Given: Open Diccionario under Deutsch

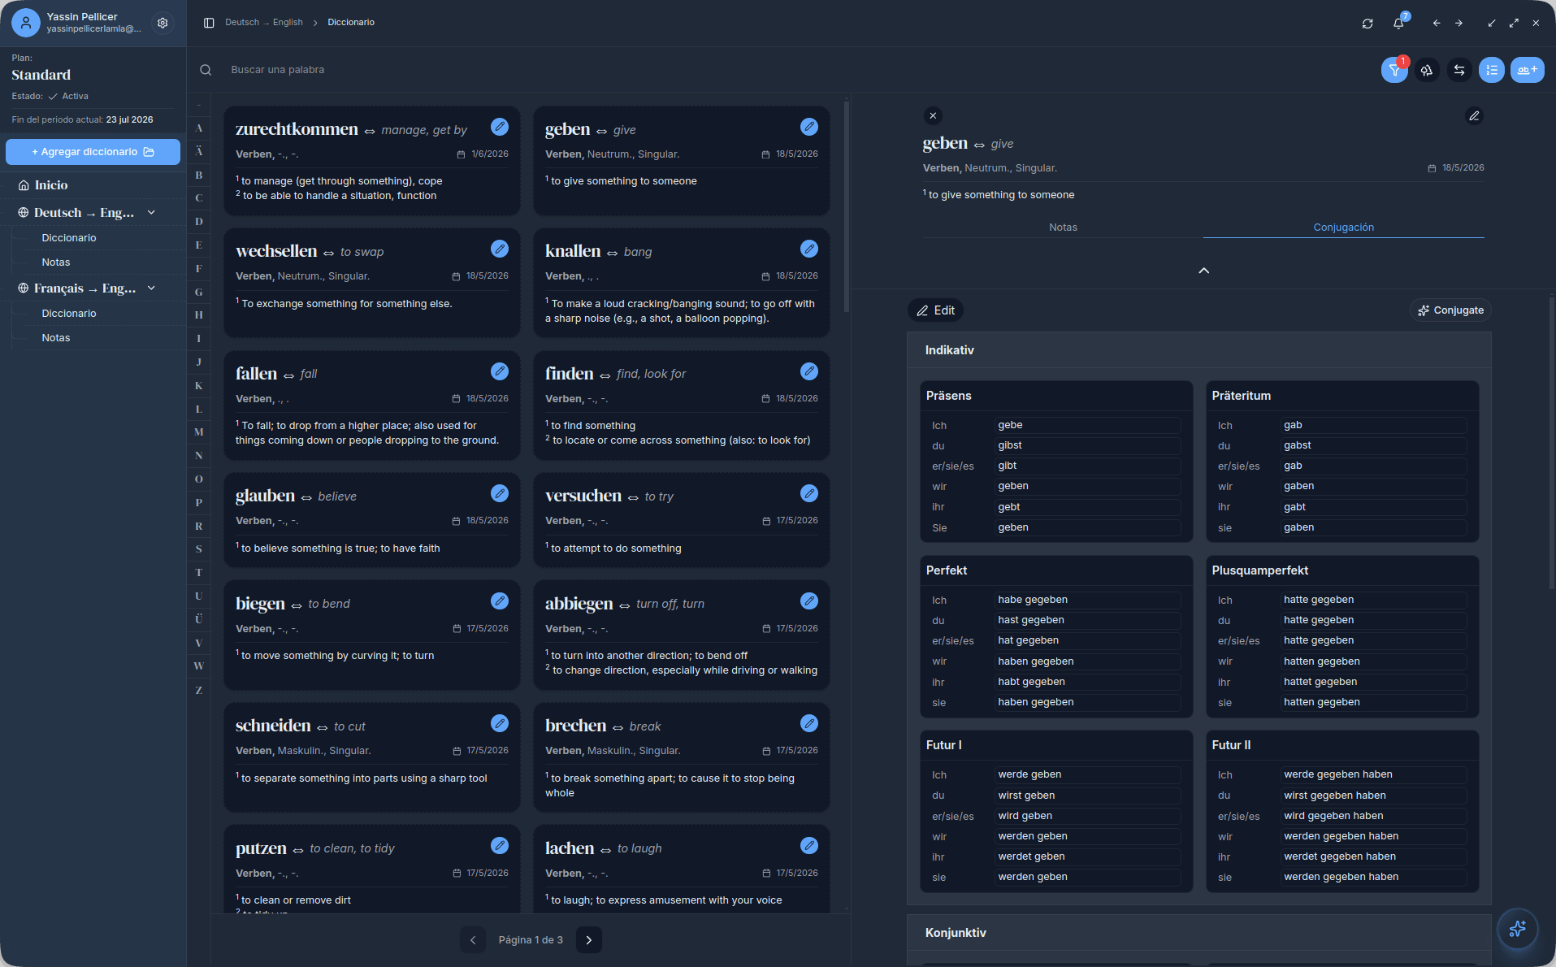Looking at the screenshot, I should point(69,238).
